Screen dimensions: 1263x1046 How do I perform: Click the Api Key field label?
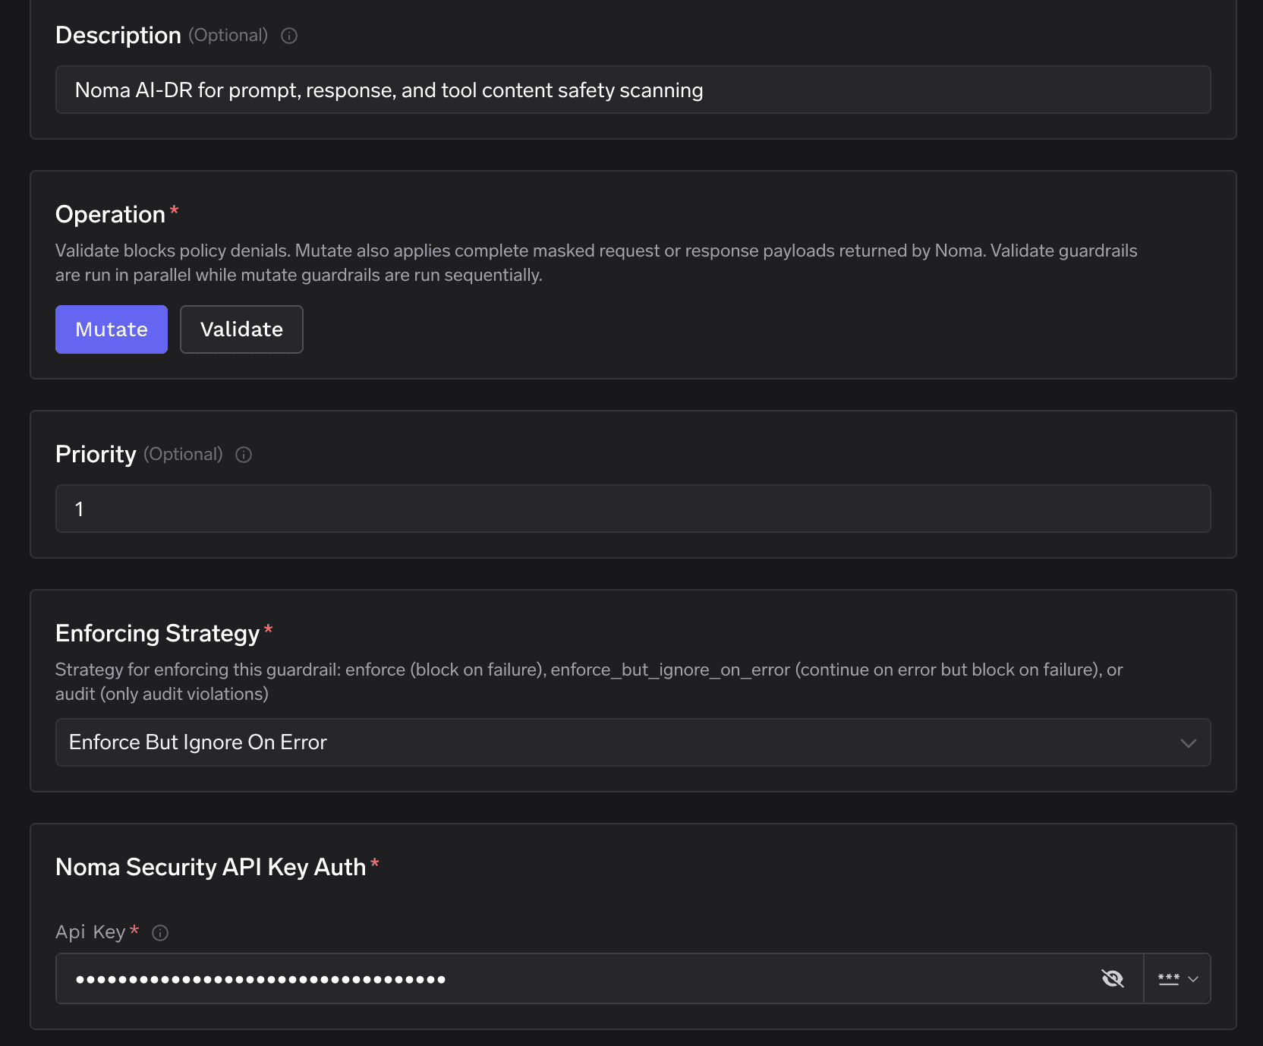tap(90, 932)
